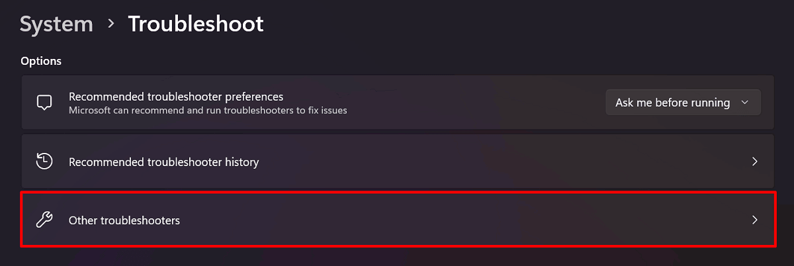The height and width of the screenshot is (266, 794).
Task: Click the wrench icon for Other troubleshooters
Action: (x=44, y=220)
